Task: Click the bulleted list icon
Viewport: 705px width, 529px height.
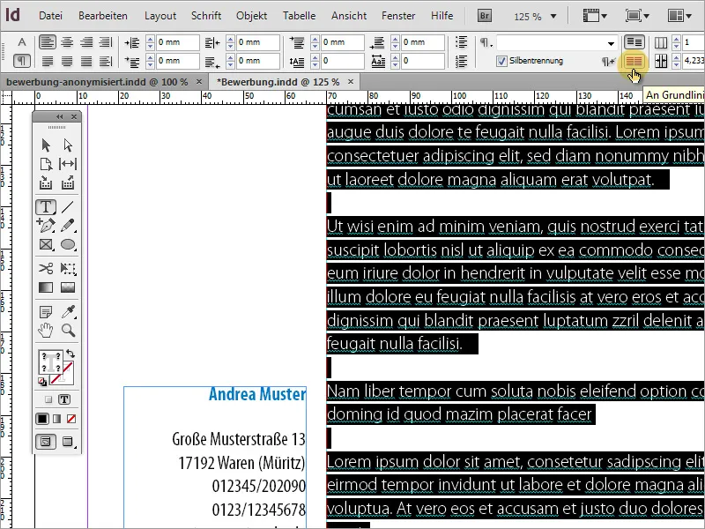Action: pos(461,42)
